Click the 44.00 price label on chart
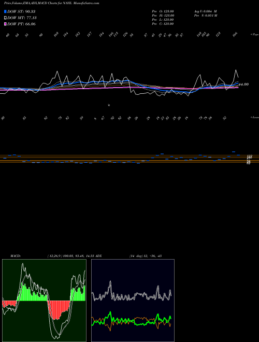259x342 pixels. click(x=244, y=84)
